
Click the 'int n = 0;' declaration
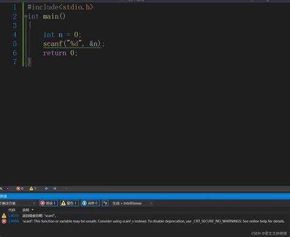click(x=62, y=35)
